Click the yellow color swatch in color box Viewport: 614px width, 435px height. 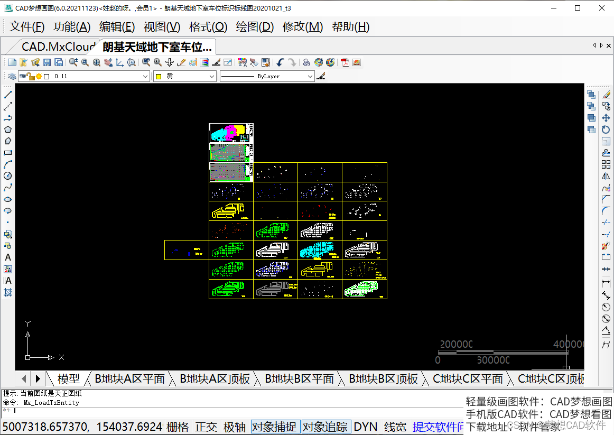(159, 76)
